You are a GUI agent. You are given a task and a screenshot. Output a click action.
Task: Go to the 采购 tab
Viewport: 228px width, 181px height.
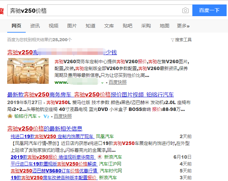point(146,26)
